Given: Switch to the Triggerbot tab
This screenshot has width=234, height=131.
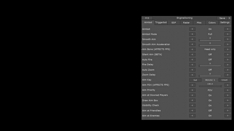Looking at the screenshot, I should tap(161, 23).
